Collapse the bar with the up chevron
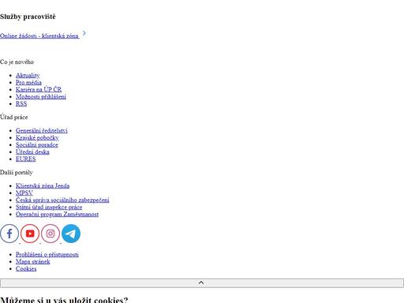Screen dimensions: 404x303 (x=202, y=282)
